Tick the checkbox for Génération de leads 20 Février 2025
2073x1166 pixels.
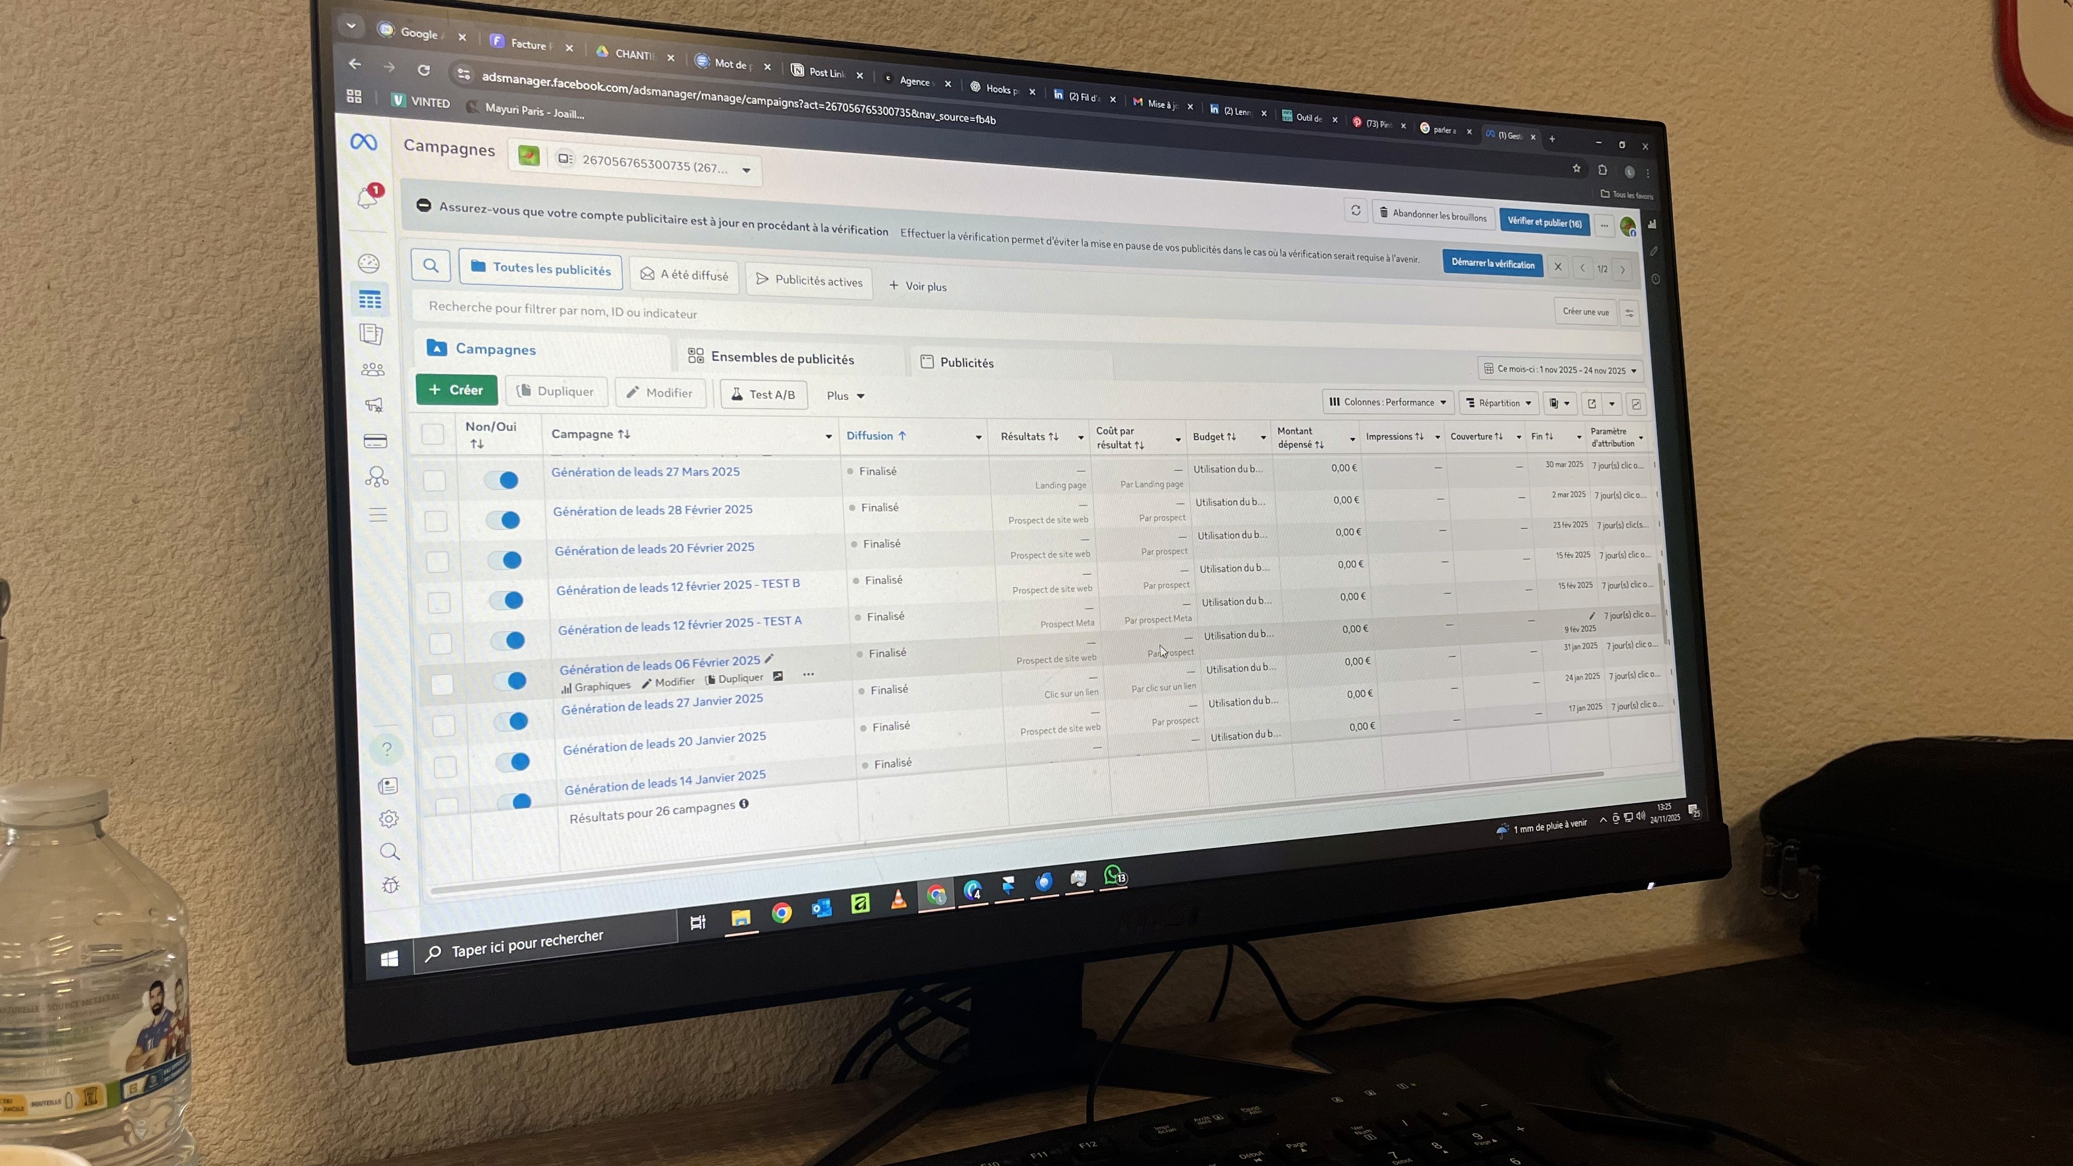pyautogui.click(x=437, y=561)
